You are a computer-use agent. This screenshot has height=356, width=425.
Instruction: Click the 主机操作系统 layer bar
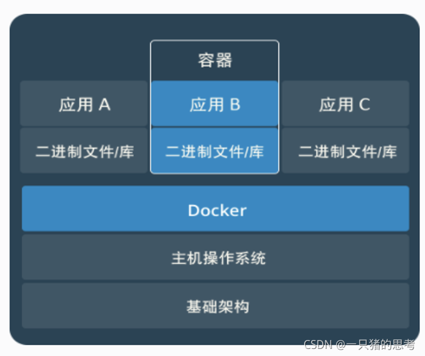click(216, 257)
